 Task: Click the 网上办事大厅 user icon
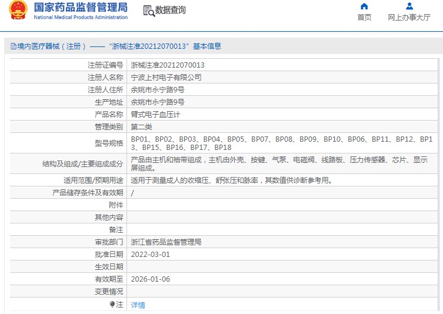[x=409, y=6]
